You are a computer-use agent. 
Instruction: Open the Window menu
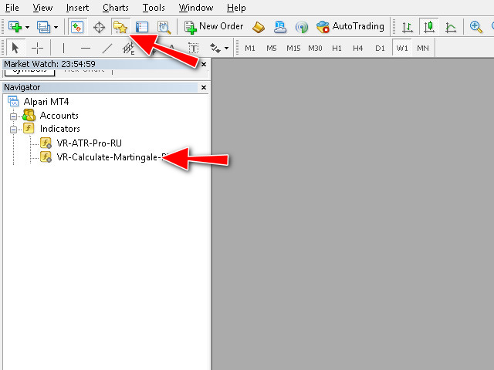pos(195,8)
